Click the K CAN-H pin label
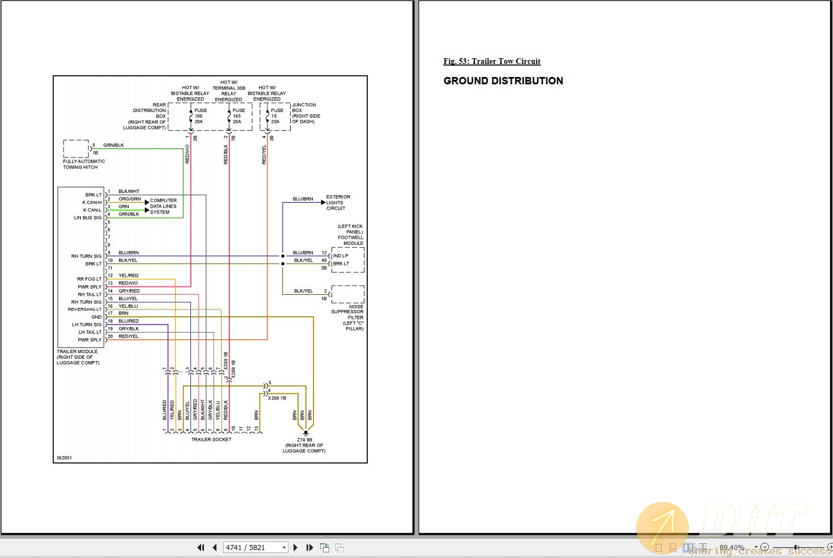833x558 pixels. click(92, 203)
